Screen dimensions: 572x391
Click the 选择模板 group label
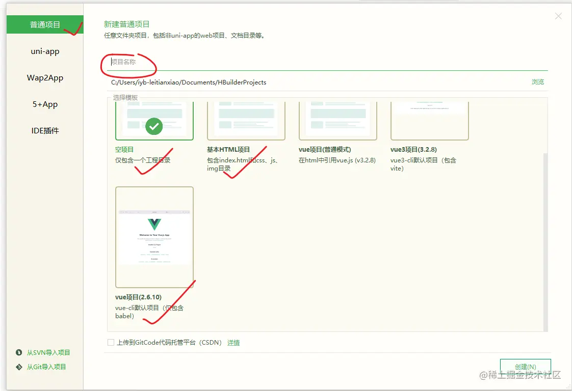tap(125, 97)
